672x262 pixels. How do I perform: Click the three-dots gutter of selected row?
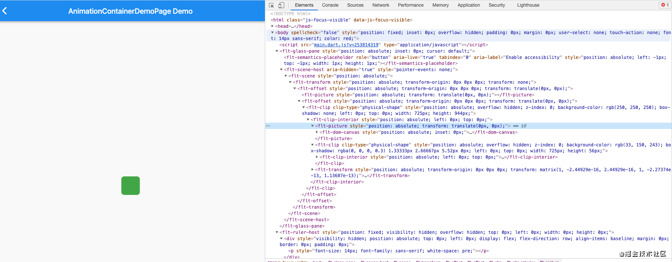pos(268,126)
